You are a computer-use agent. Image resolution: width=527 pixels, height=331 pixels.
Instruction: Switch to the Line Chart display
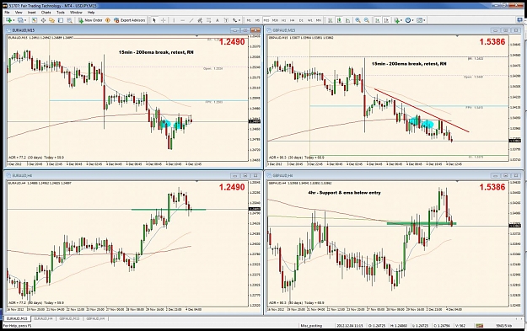click(x=348, y=20)
